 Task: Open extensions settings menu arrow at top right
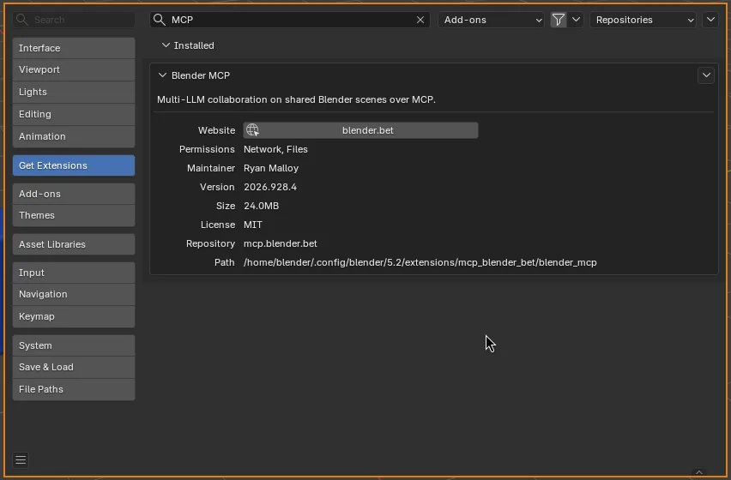point(710,20)
